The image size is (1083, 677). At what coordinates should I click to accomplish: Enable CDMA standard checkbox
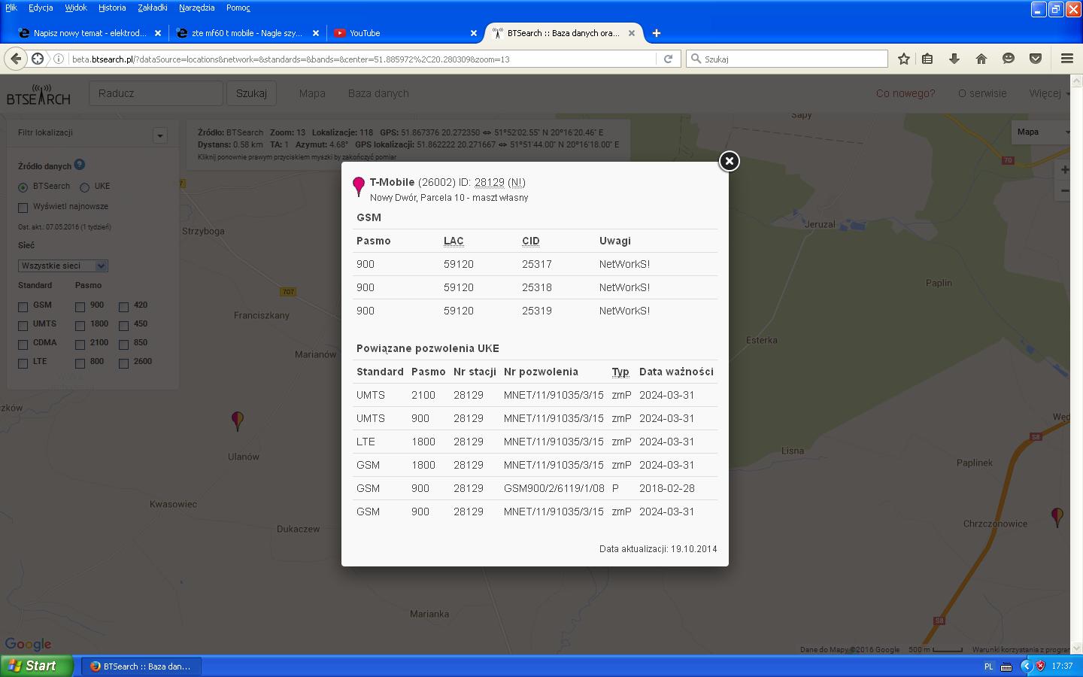(23, 345)
